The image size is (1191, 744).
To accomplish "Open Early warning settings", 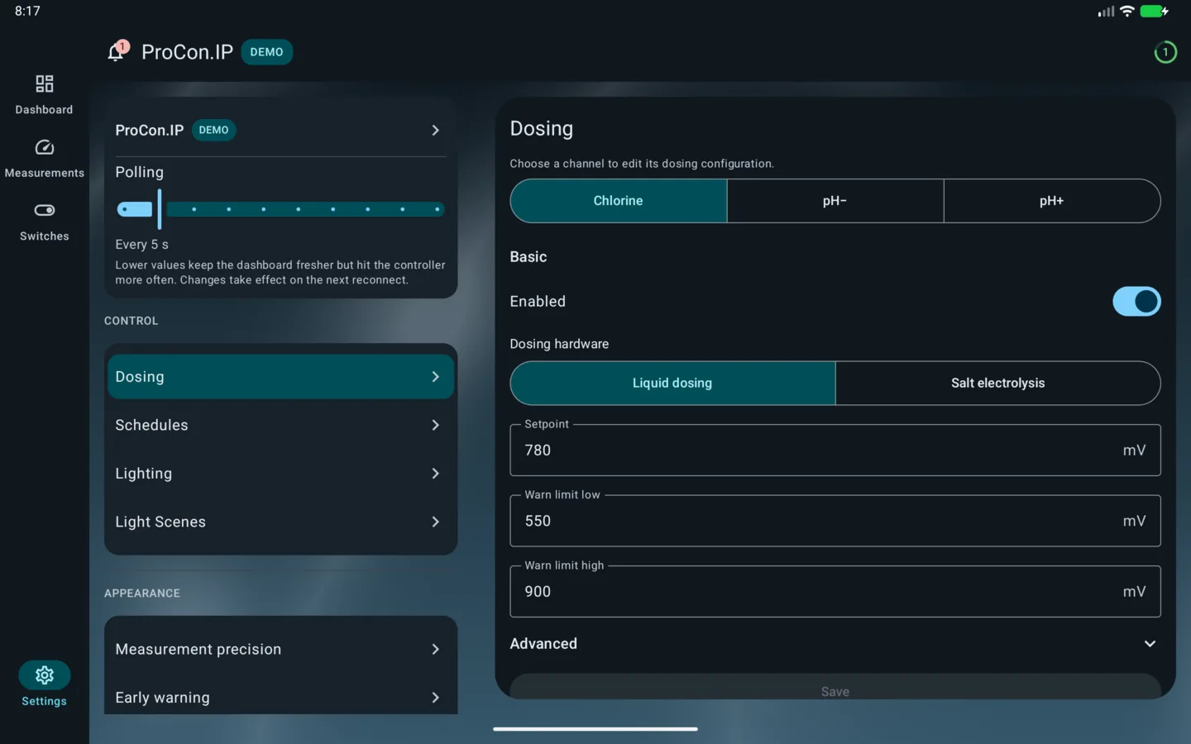I will (280, 697).
